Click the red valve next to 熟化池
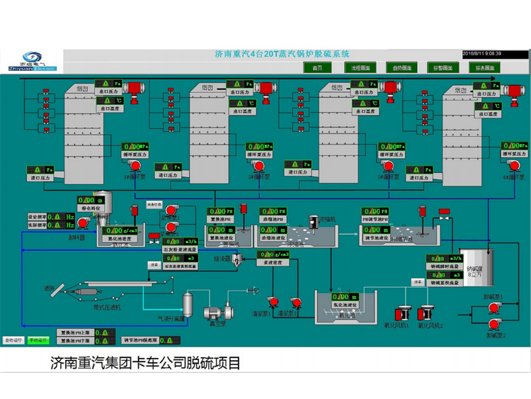This screenshot has height=399, width=531. (154, 238)
